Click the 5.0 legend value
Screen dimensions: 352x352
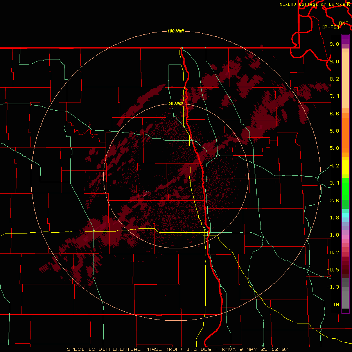(x=334, y=148)
